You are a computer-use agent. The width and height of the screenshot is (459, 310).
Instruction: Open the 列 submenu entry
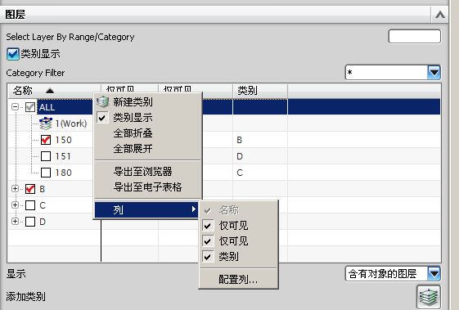(146, 209)
